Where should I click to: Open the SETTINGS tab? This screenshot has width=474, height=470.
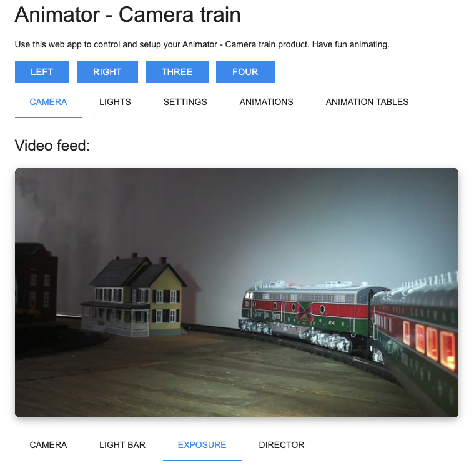185,102
